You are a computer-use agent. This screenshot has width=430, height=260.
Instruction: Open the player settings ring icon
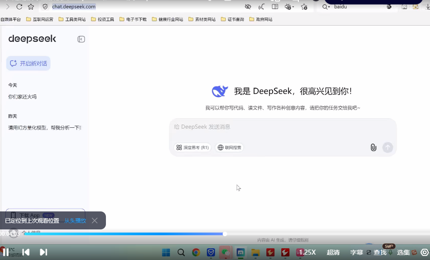pyautogui.click(x=425, y=252)
